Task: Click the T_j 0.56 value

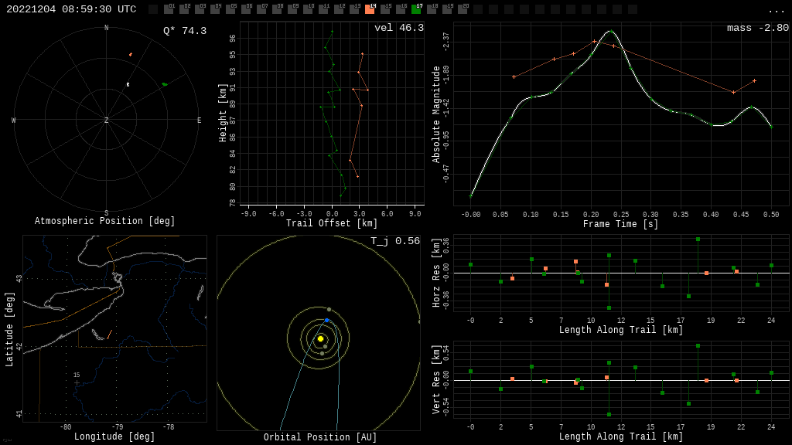Action: click(394, 241)
